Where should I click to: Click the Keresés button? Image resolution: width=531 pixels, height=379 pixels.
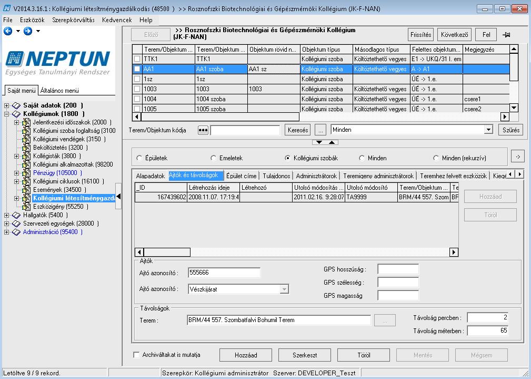point(298,130)
